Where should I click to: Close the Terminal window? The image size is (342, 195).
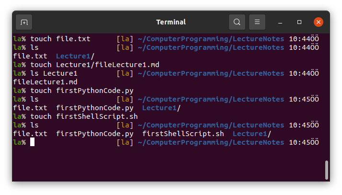point(319,22)
